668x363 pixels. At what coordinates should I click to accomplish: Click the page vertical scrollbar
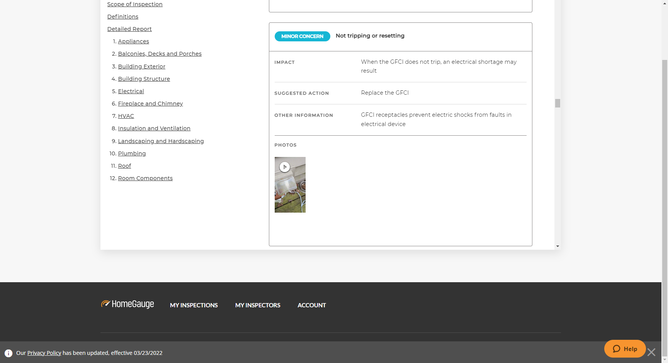pyautogui.click(x=665, y=209)
